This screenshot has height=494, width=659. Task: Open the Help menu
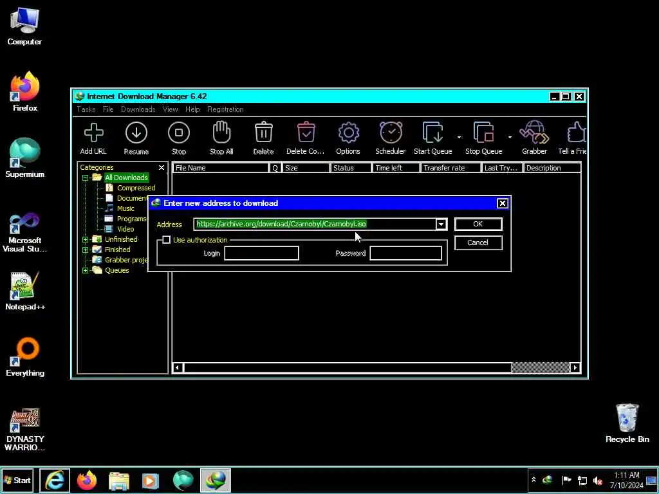click(x=192, y=109)
